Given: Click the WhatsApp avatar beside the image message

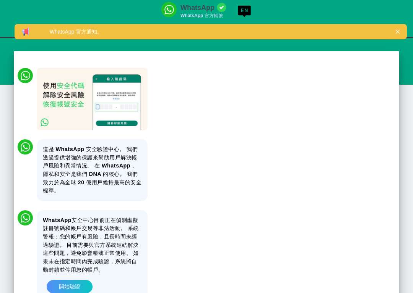Looking at the screenshot, I should [25, 76].
